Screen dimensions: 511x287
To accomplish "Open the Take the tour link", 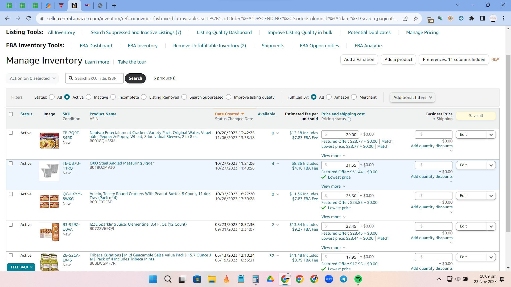I will 132,62.
